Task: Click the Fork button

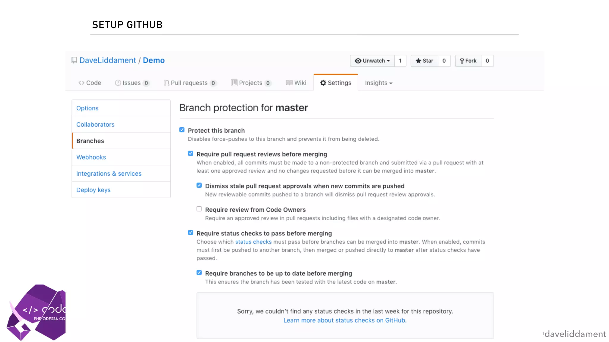Action: [x=468, y=61]
